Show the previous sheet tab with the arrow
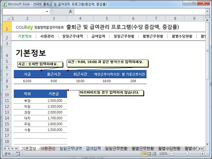Screen dimensions: 212x159 pyautogui.click(x=9, y=148)
